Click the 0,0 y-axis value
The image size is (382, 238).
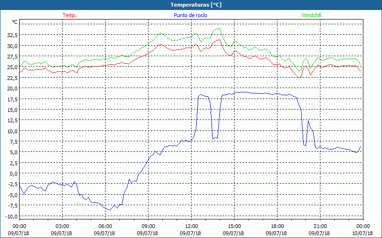coord(13,174)
